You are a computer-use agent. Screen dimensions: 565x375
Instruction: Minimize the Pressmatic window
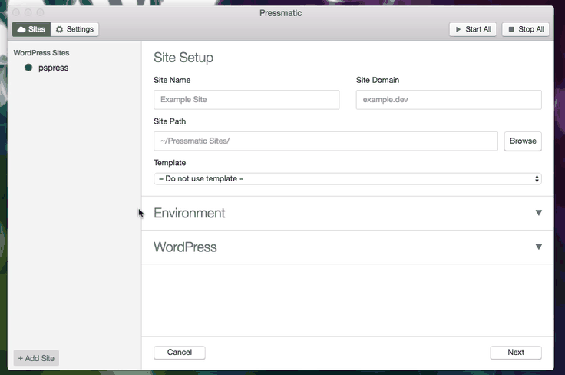[28, 12]
